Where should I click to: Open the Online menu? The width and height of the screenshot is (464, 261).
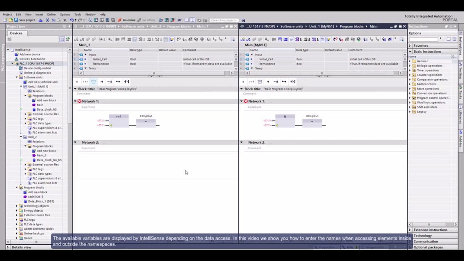51,14
